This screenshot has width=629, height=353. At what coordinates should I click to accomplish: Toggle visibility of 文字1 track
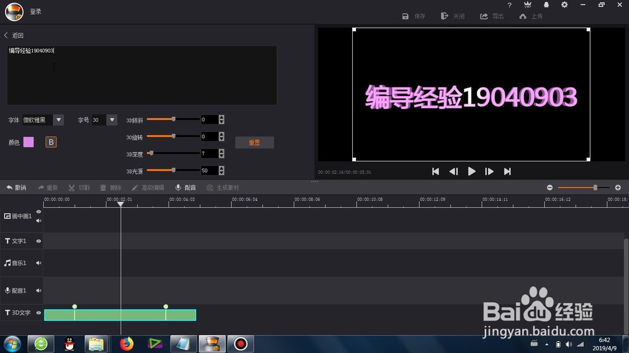pyautogui.click(x=38, y=241)
